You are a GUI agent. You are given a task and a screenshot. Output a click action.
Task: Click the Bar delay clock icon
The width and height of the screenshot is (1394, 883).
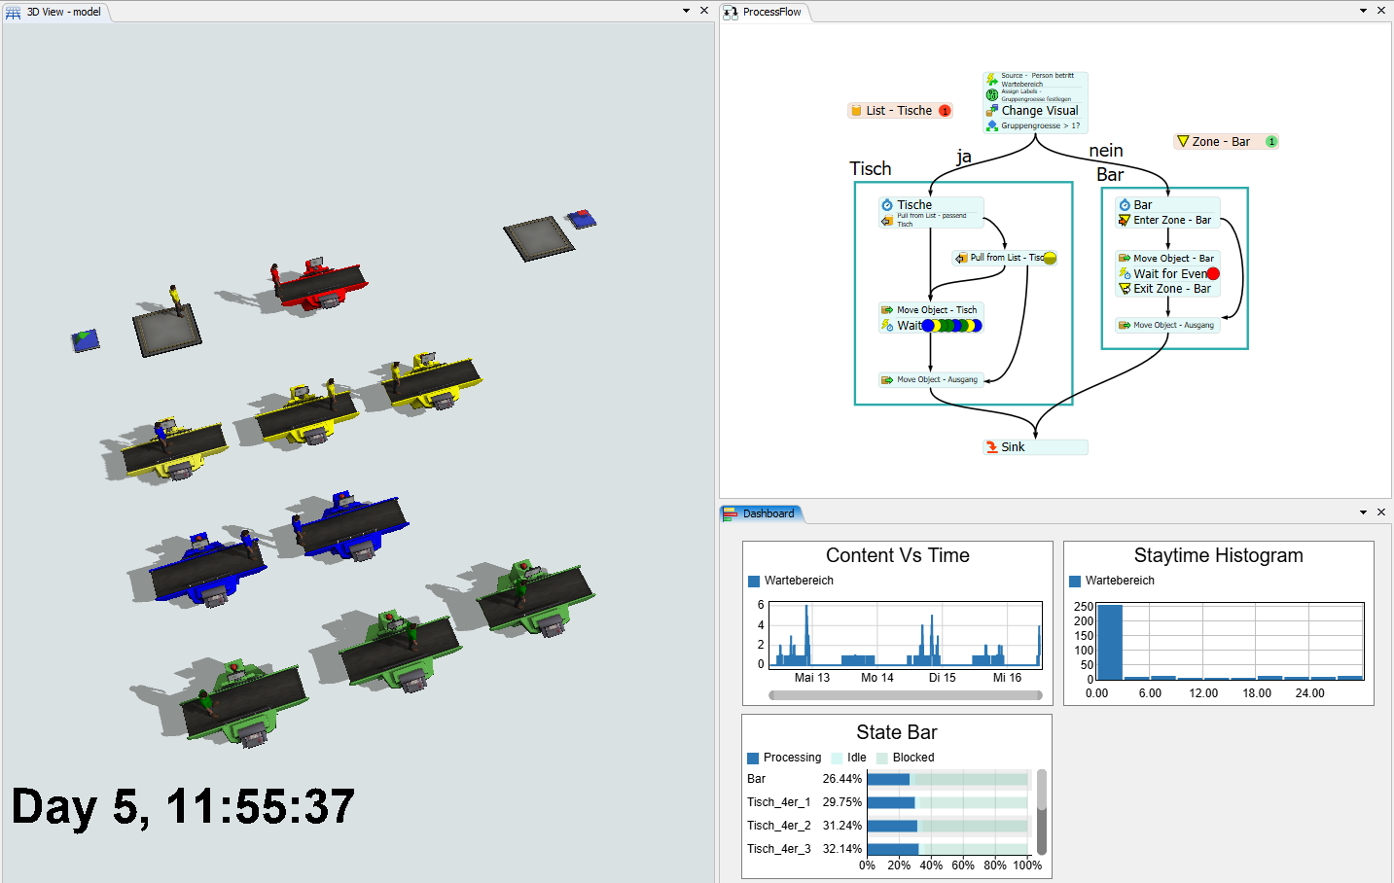[x=1125, y=205]
